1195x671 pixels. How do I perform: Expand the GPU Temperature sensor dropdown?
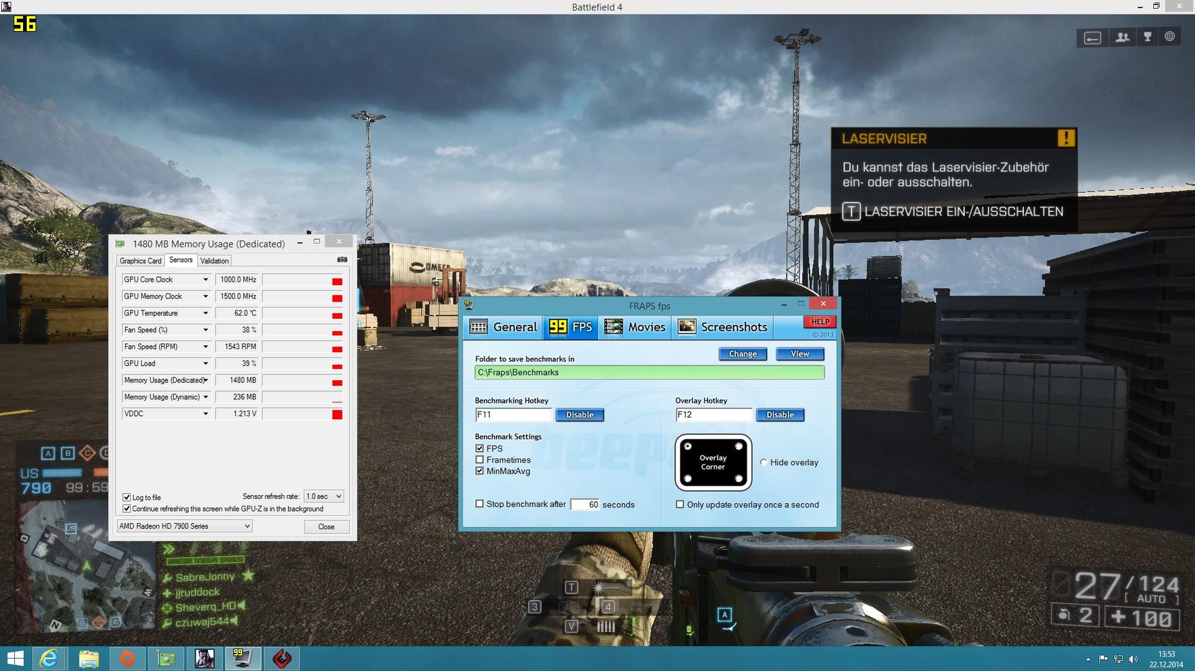pyautogui.click(x=205, y=313)
